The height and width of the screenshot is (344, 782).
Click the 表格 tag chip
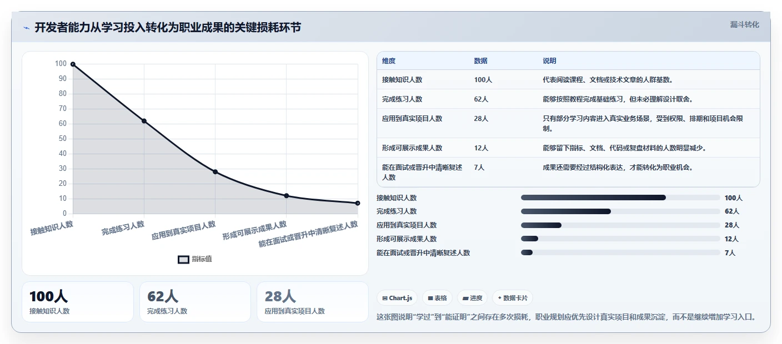point(438,298)
